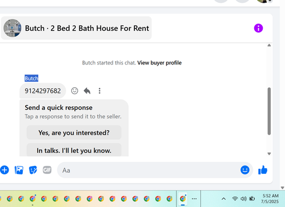Open View buyer profile link
The width and height of the screenshot is (285, 207).
coord(160,63)
